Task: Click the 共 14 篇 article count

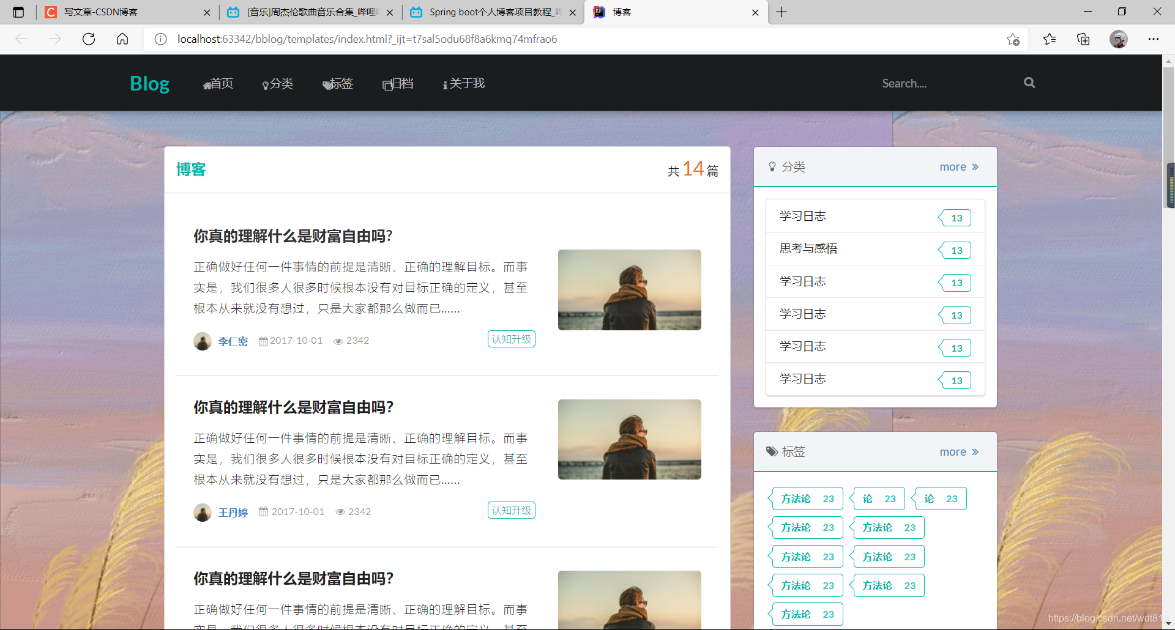Action: click(x=693, y=169)
